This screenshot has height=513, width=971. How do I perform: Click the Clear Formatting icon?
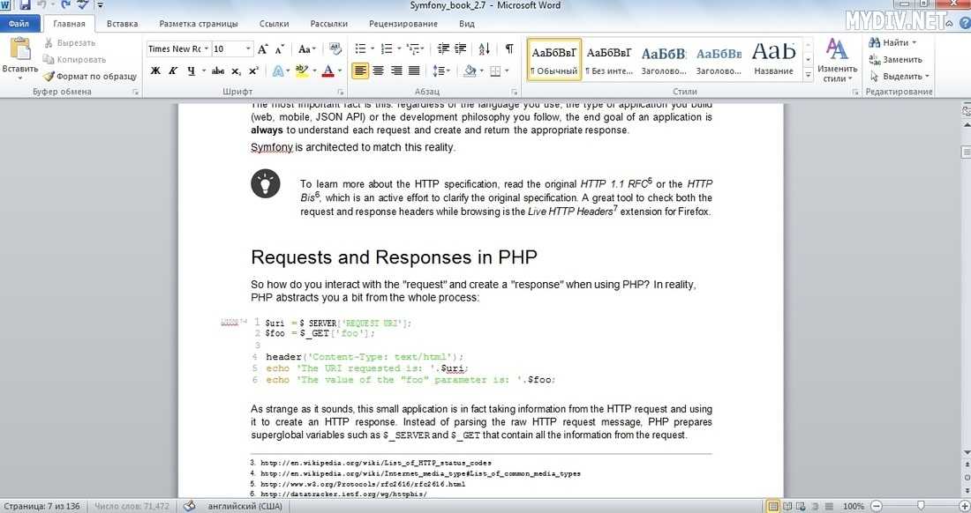(x=335, y=48)
